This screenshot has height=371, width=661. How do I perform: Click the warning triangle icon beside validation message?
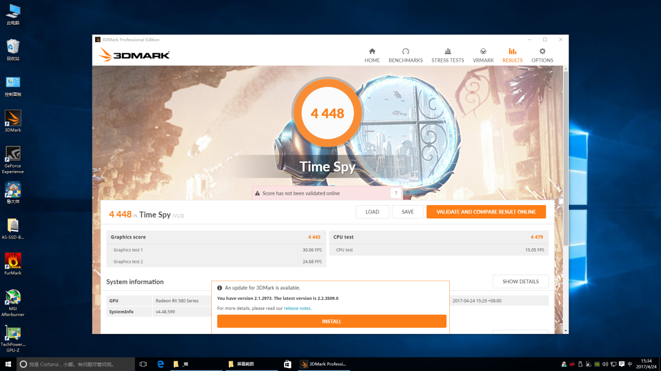(257, 193)
